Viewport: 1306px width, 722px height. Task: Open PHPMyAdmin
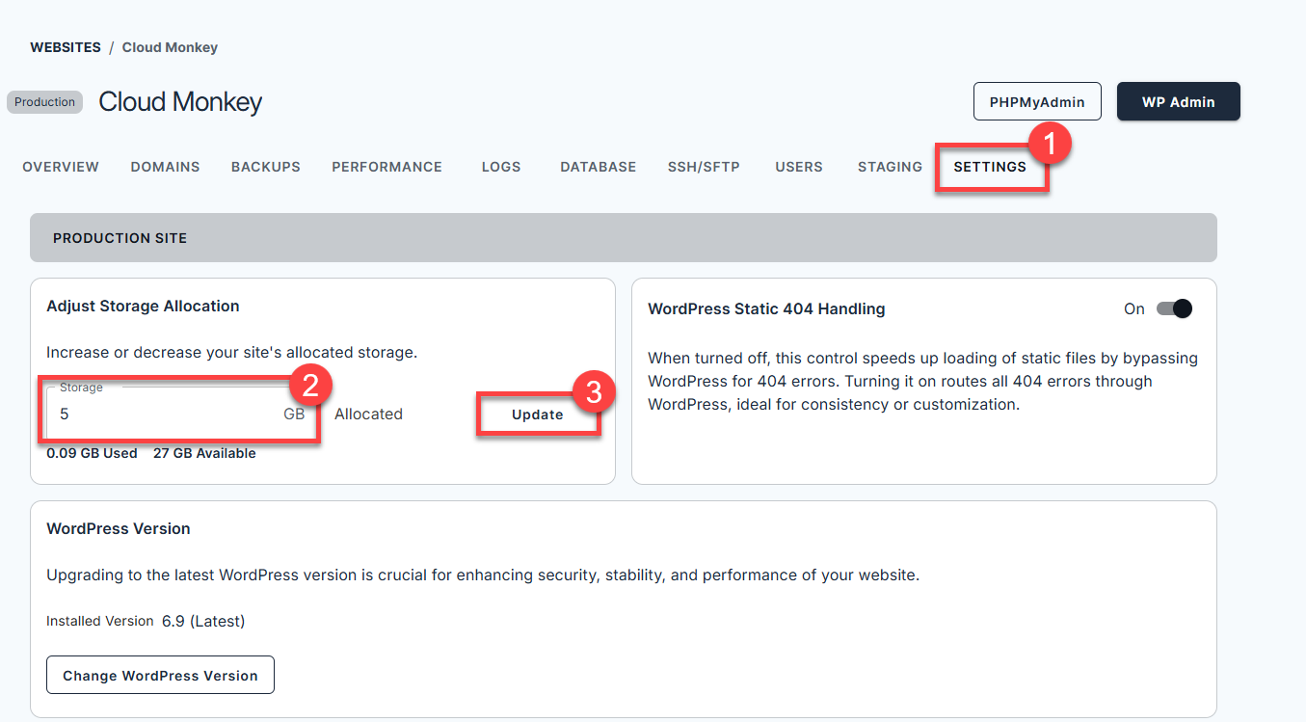[1037, 100]
